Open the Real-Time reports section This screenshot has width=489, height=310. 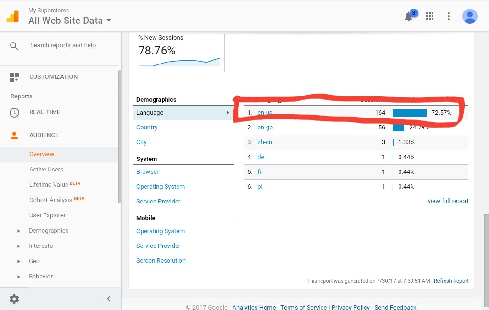[45, 112]
